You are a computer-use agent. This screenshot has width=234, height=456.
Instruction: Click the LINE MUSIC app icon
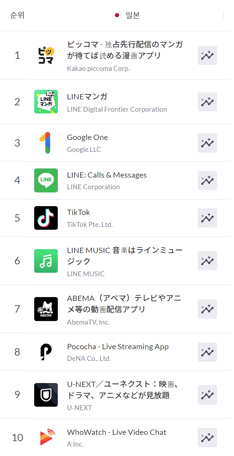[x=46, y=261]
